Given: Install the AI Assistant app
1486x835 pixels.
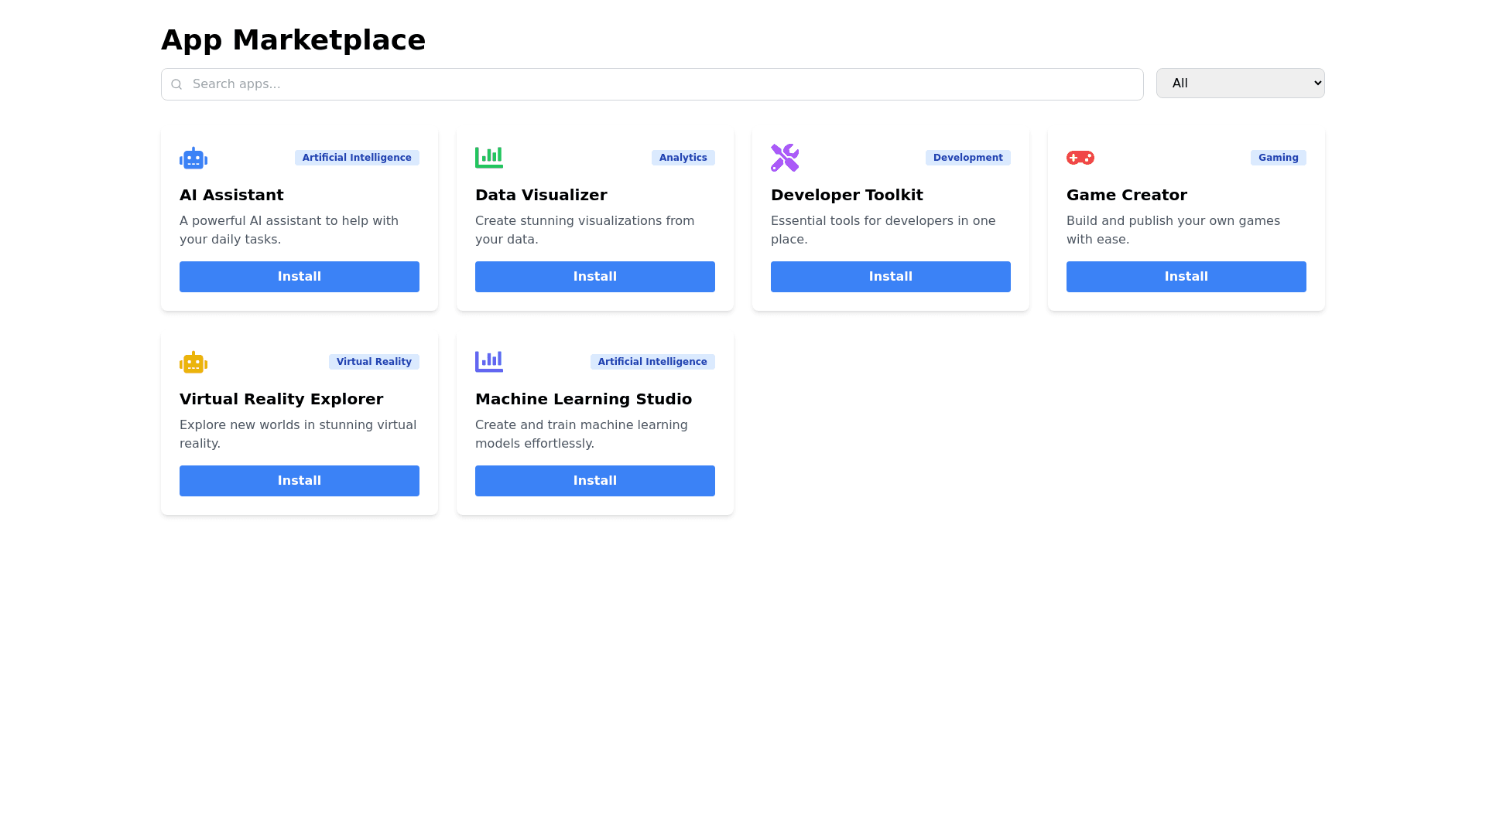Looking at the screenshot, I should pyautogui.click(x=299, y=277).
